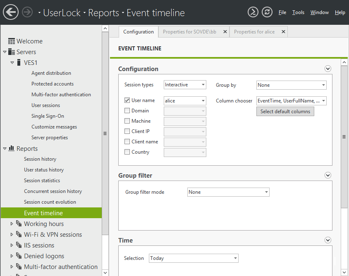The height and width of the screenshot is (276, 349).
Task: Click UserLock in the breadcrumb
Action: pyautogui.click(x=62, y=13)
